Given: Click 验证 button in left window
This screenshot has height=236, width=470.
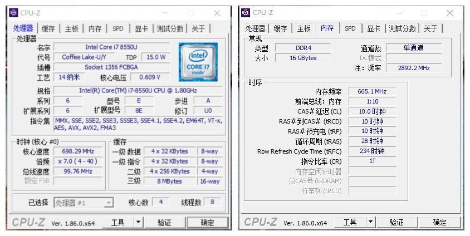Looking at the screenshot, I should coord(165,222).
